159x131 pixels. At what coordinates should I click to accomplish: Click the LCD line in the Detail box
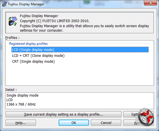(10, 100)
